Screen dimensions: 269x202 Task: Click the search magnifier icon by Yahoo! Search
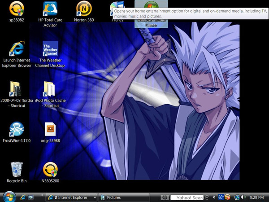click(207, 197)
